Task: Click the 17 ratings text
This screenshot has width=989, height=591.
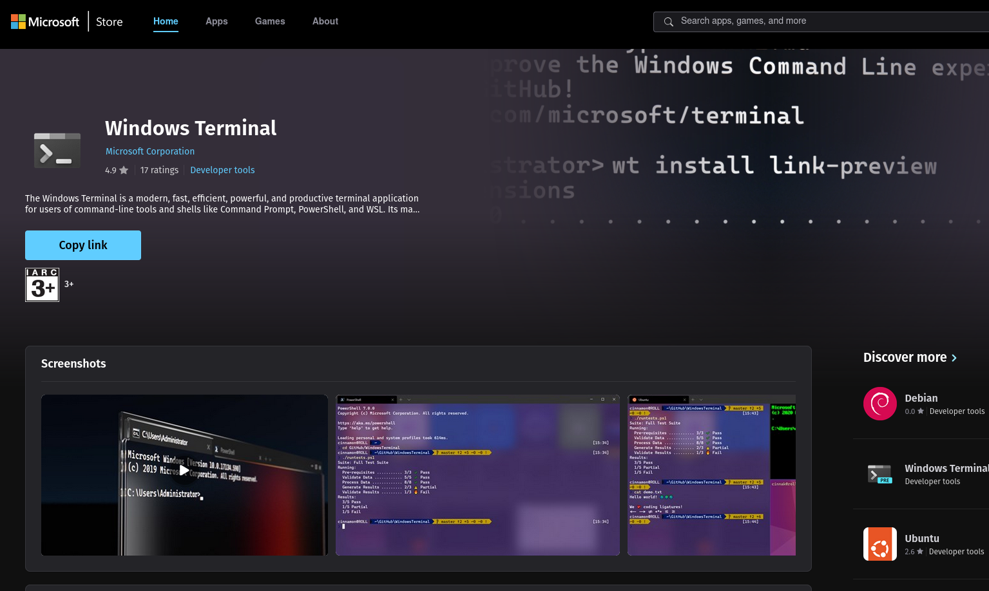Action: [159, 170]
